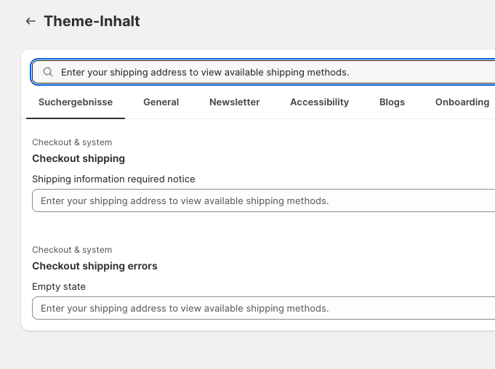Viewport: 495px width, 369px height.
Task: Switch to the Onboarding tab
Action: [x=462, y=102]
